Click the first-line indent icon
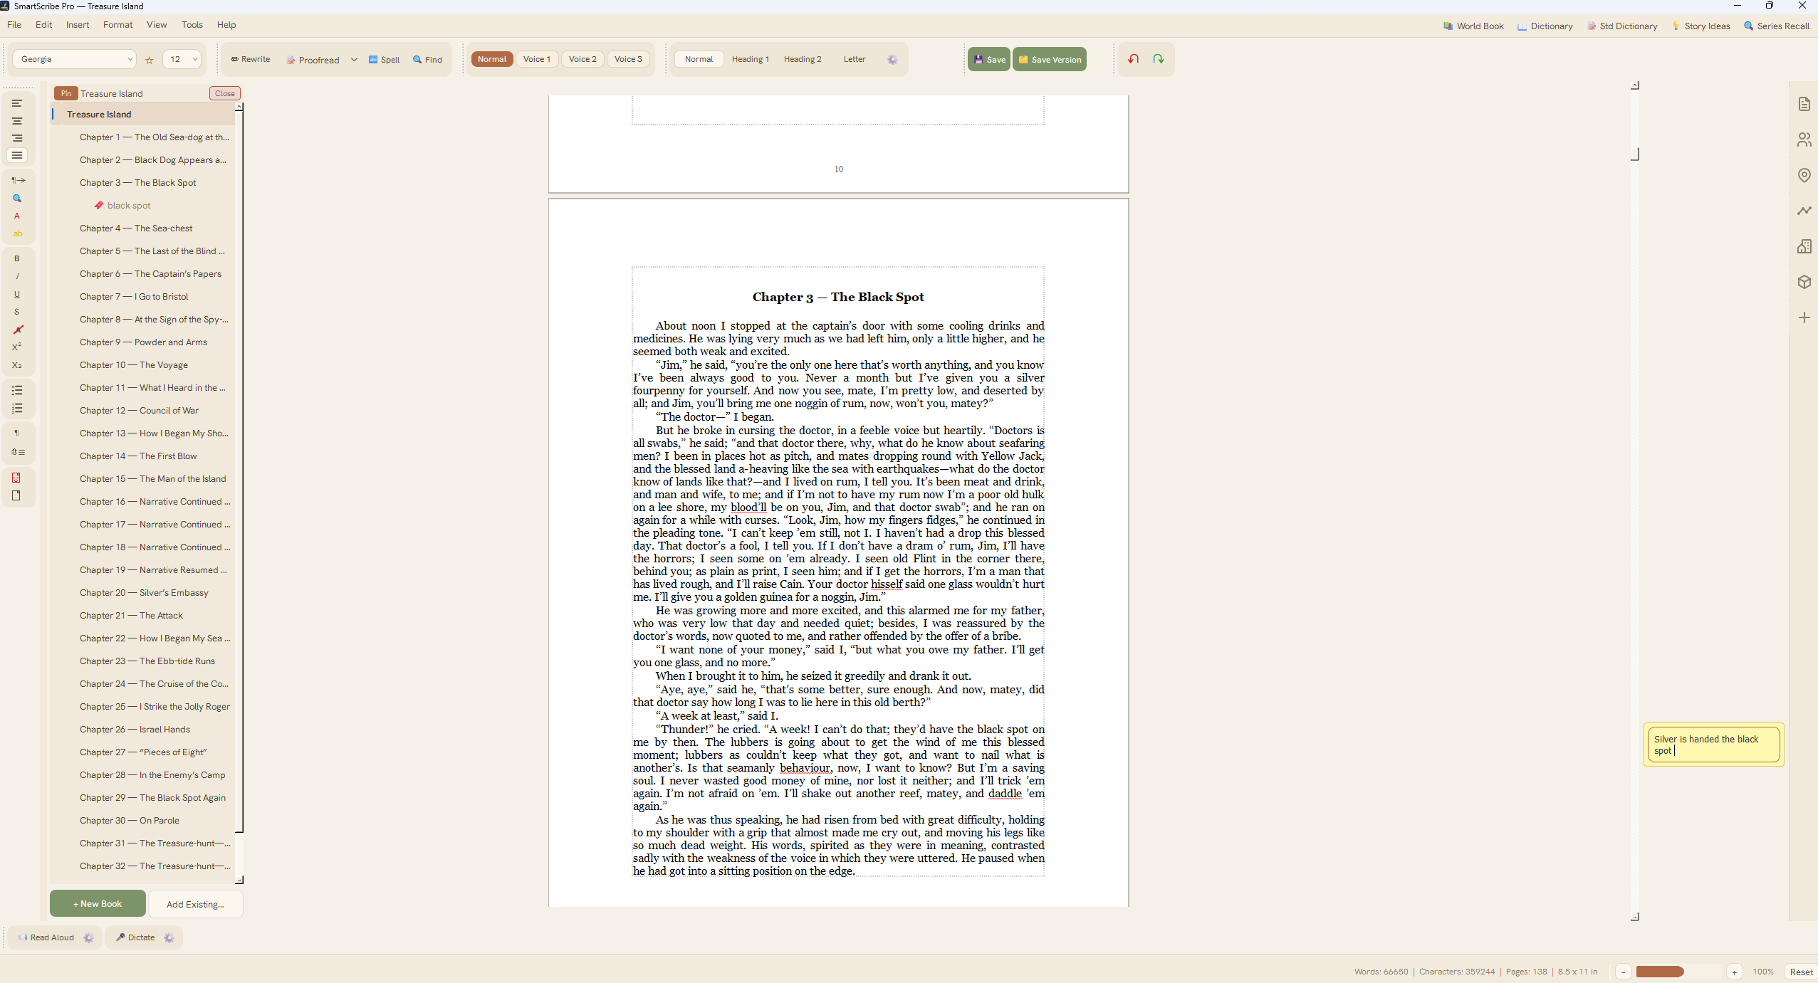 18,180
